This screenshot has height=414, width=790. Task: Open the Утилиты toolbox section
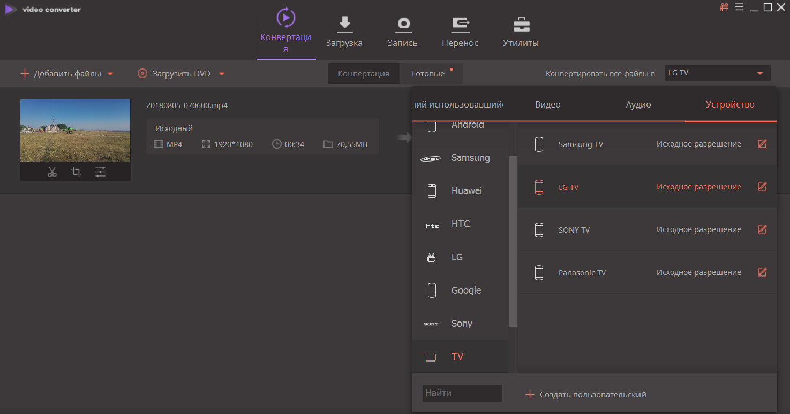pyautogui.click(x=521, y=32)
